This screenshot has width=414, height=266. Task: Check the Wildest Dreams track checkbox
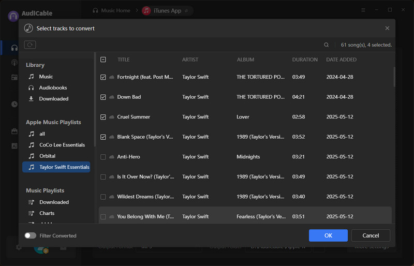pos(103,197)
